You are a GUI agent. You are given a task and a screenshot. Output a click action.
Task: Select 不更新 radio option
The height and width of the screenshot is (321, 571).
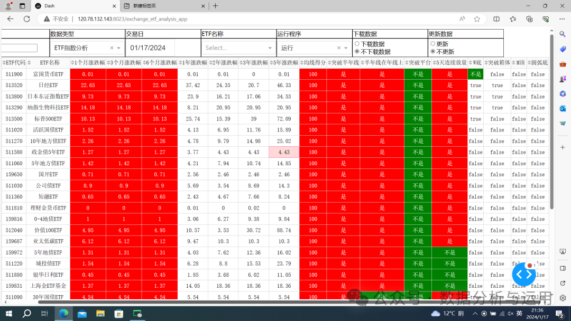coord(432,52)
